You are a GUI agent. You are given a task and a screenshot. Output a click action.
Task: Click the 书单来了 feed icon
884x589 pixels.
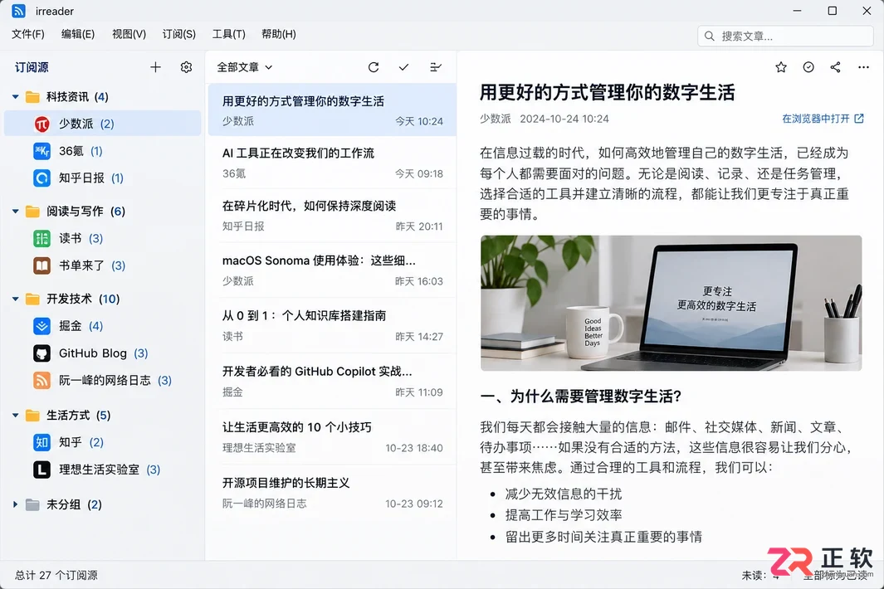pos(42,265)
